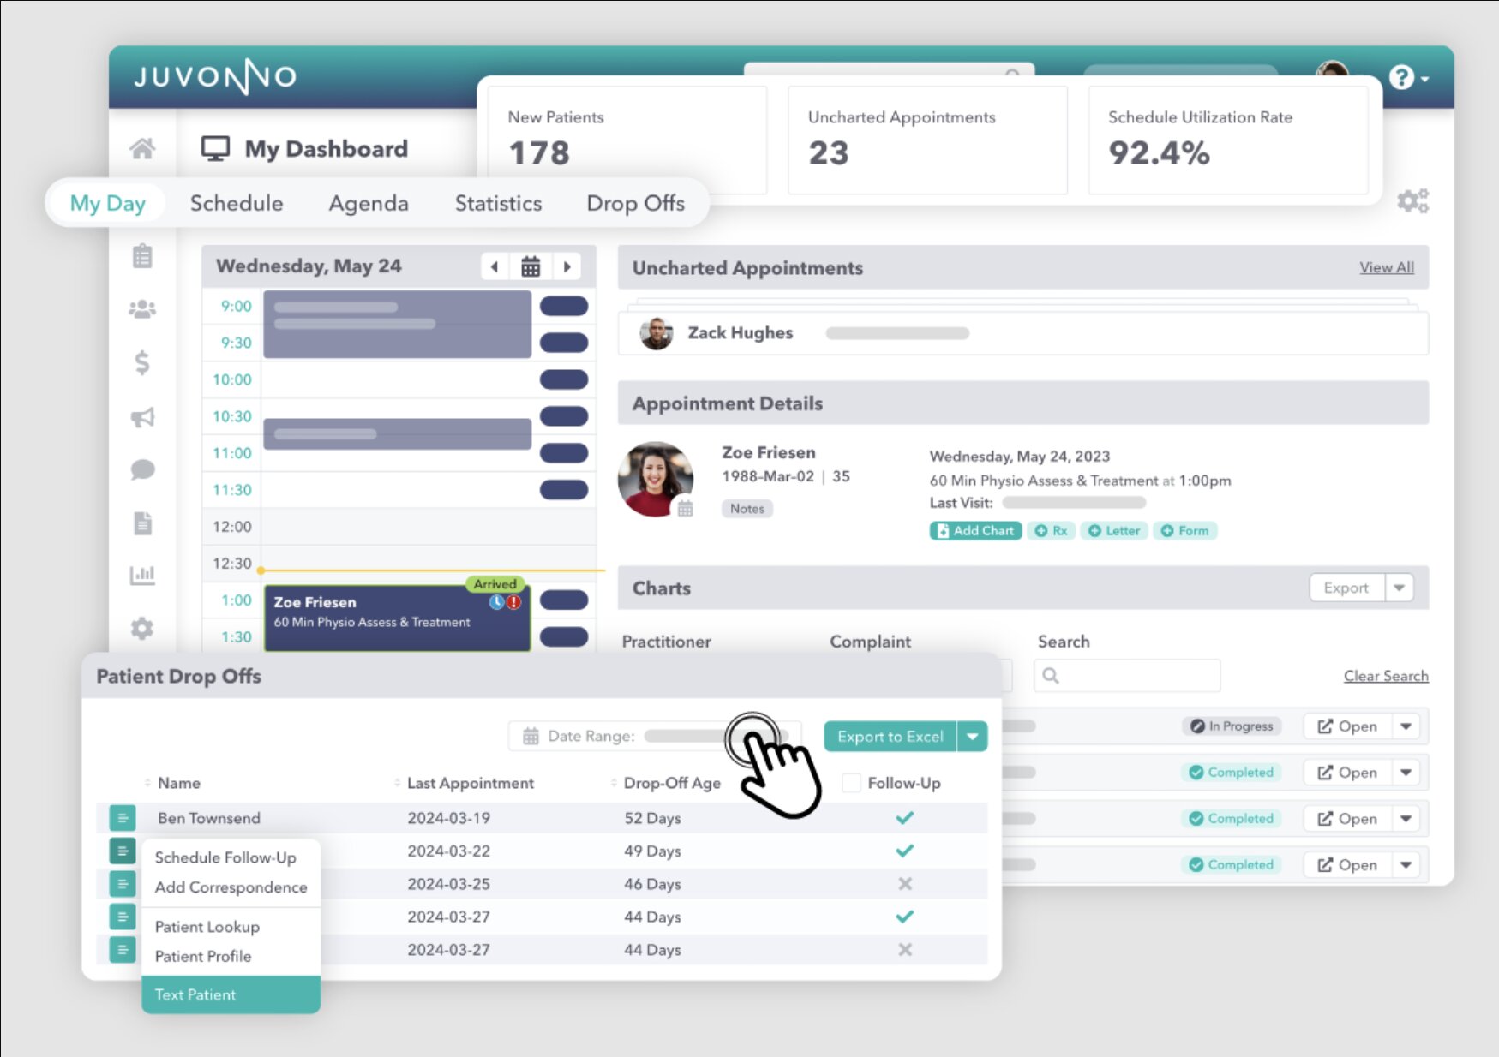Click the Add Chart button
1499x1057 pixels.
point(975,531)
